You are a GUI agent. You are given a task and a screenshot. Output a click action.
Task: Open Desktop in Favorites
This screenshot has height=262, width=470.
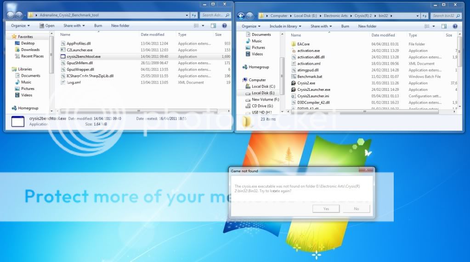click(x=28, y=43)
